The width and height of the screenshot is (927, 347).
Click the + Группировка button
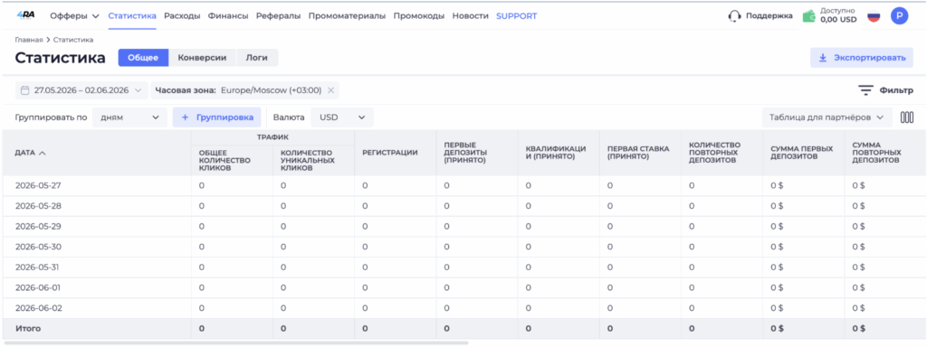click(x=217, y=117)
